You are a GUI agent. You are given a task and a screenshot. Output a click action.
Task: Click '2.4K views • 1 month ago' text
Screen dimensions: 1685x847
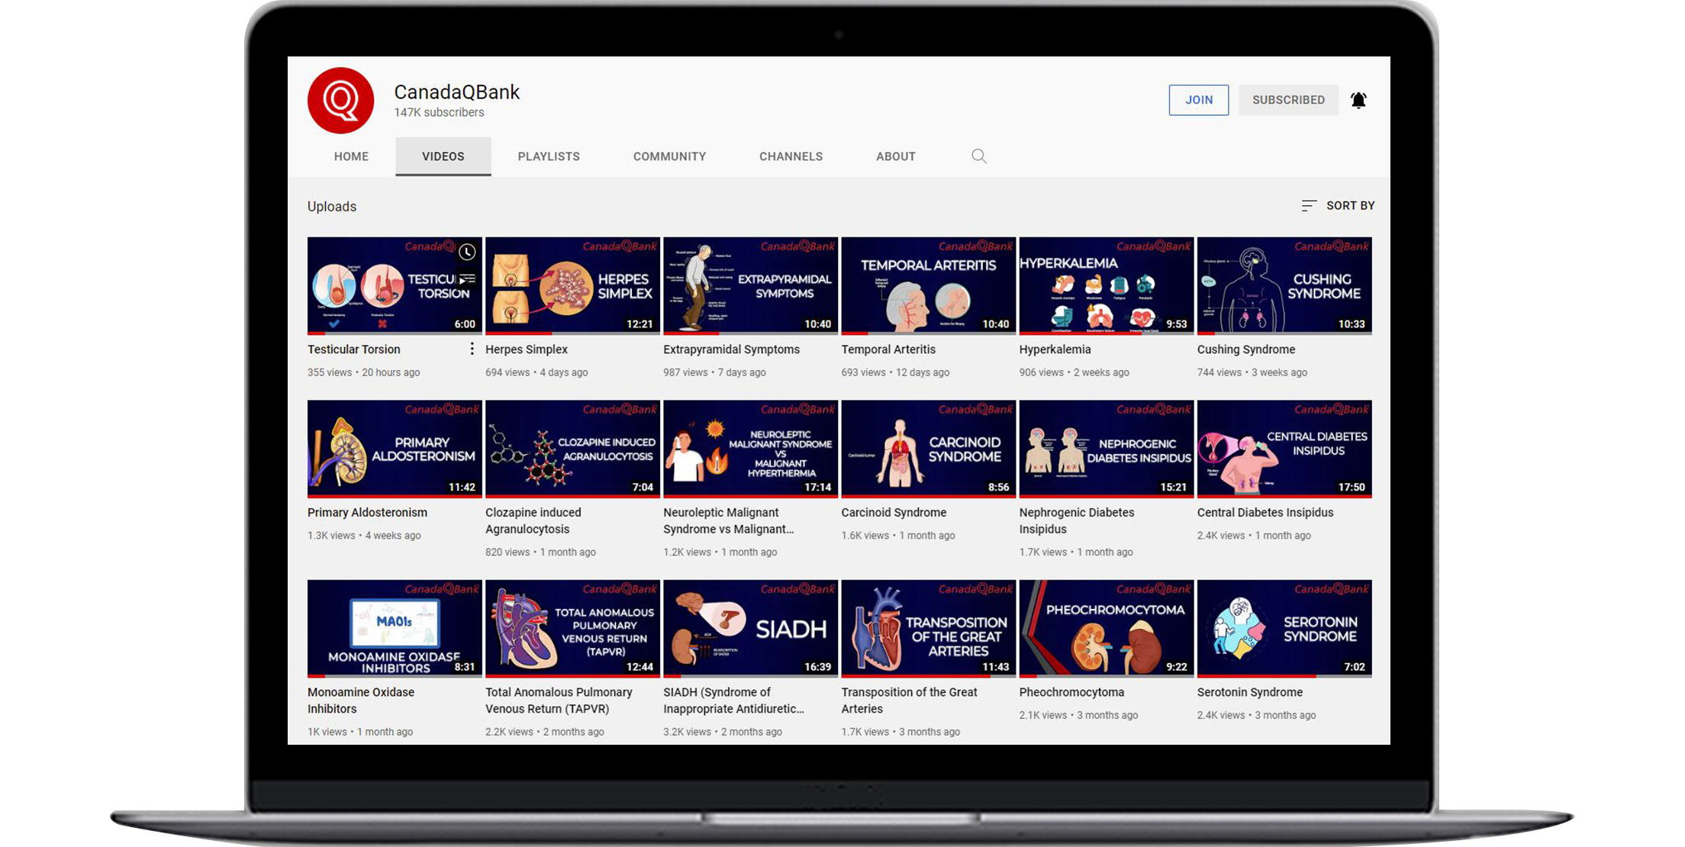tap(1254, 536)
